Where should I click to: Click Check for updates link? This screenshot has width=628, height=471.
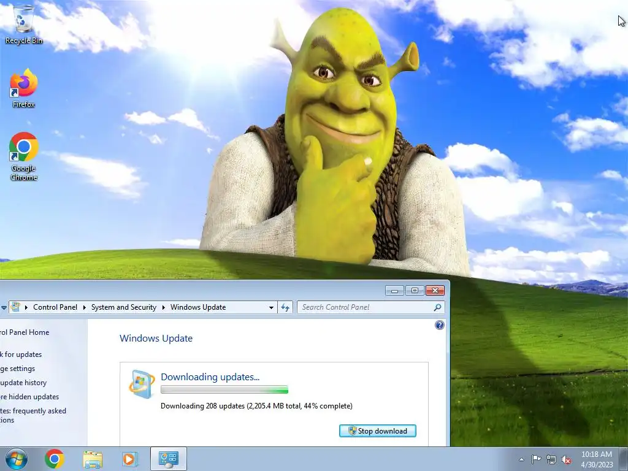point(21,354)
